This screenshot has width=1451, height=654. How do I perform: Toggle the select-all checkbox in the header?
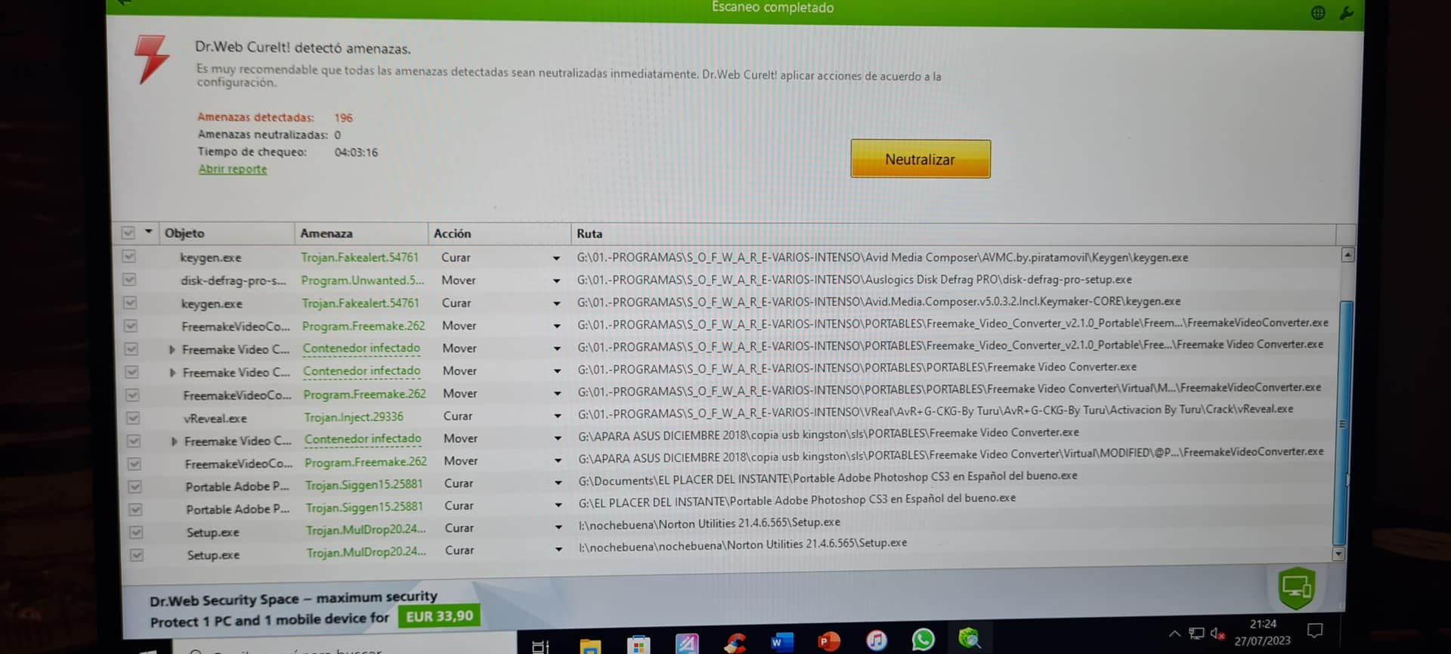coord(128,233)
